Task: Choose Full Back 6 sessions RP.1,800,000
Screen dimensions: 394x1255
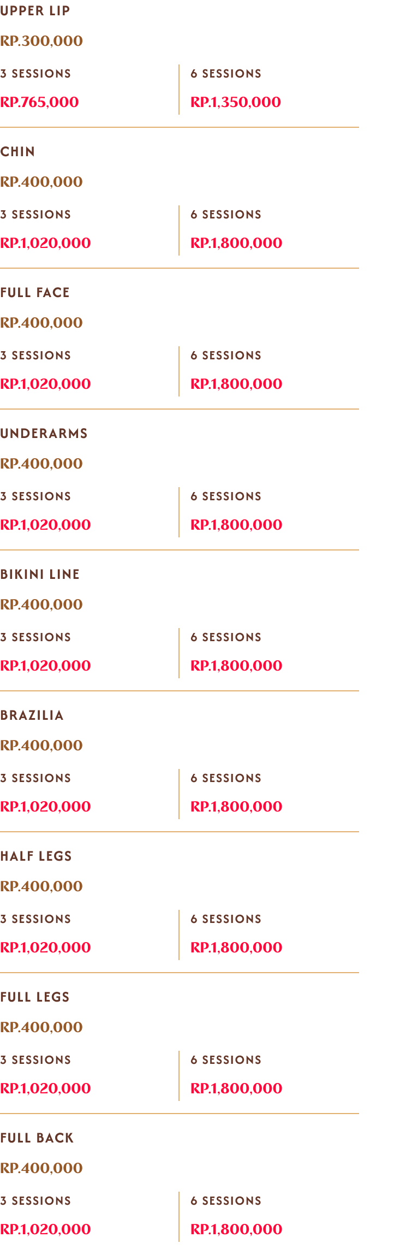Action: pyautogui.click(x=236, y=1229)
